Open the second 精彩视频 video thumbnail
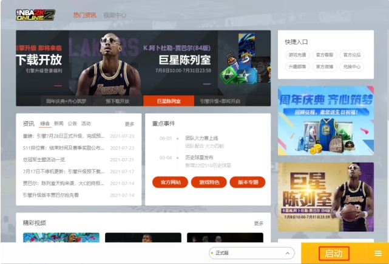This screenshot has width=389, height=264. (143, 237)
